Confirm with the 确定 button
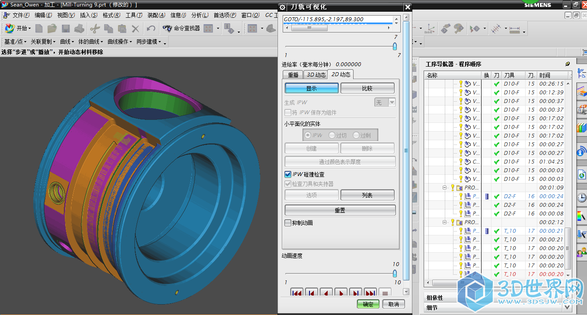Image resolution: width=587 pixels, height=315 pixels. tap(368, 304)
